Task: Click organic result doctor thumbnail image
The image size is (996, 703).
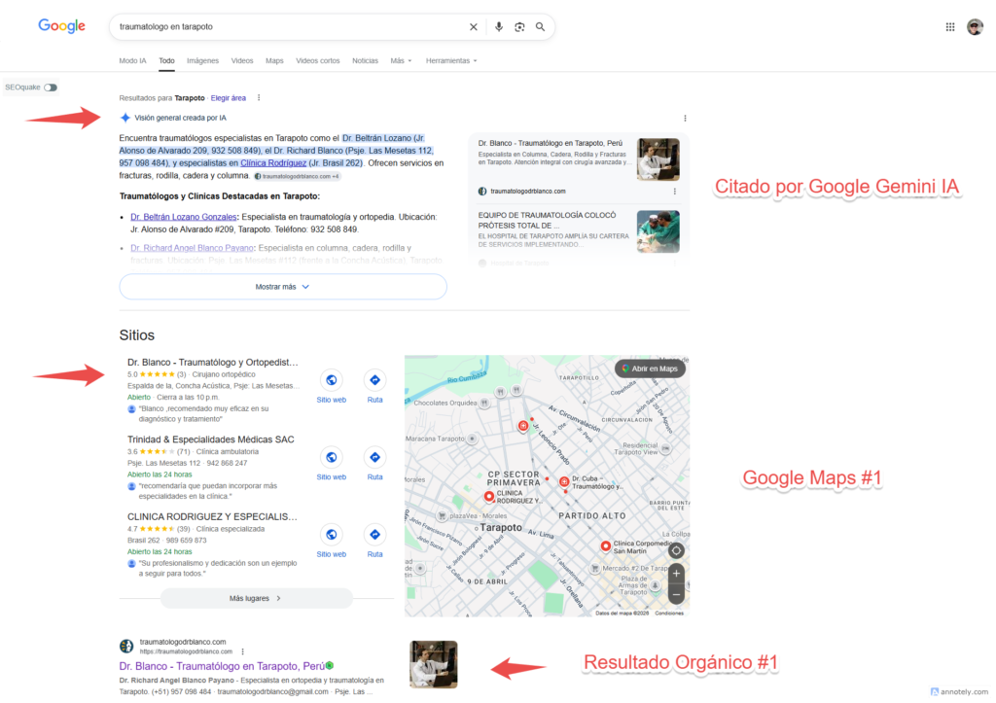Action: [x=434, y=664]
